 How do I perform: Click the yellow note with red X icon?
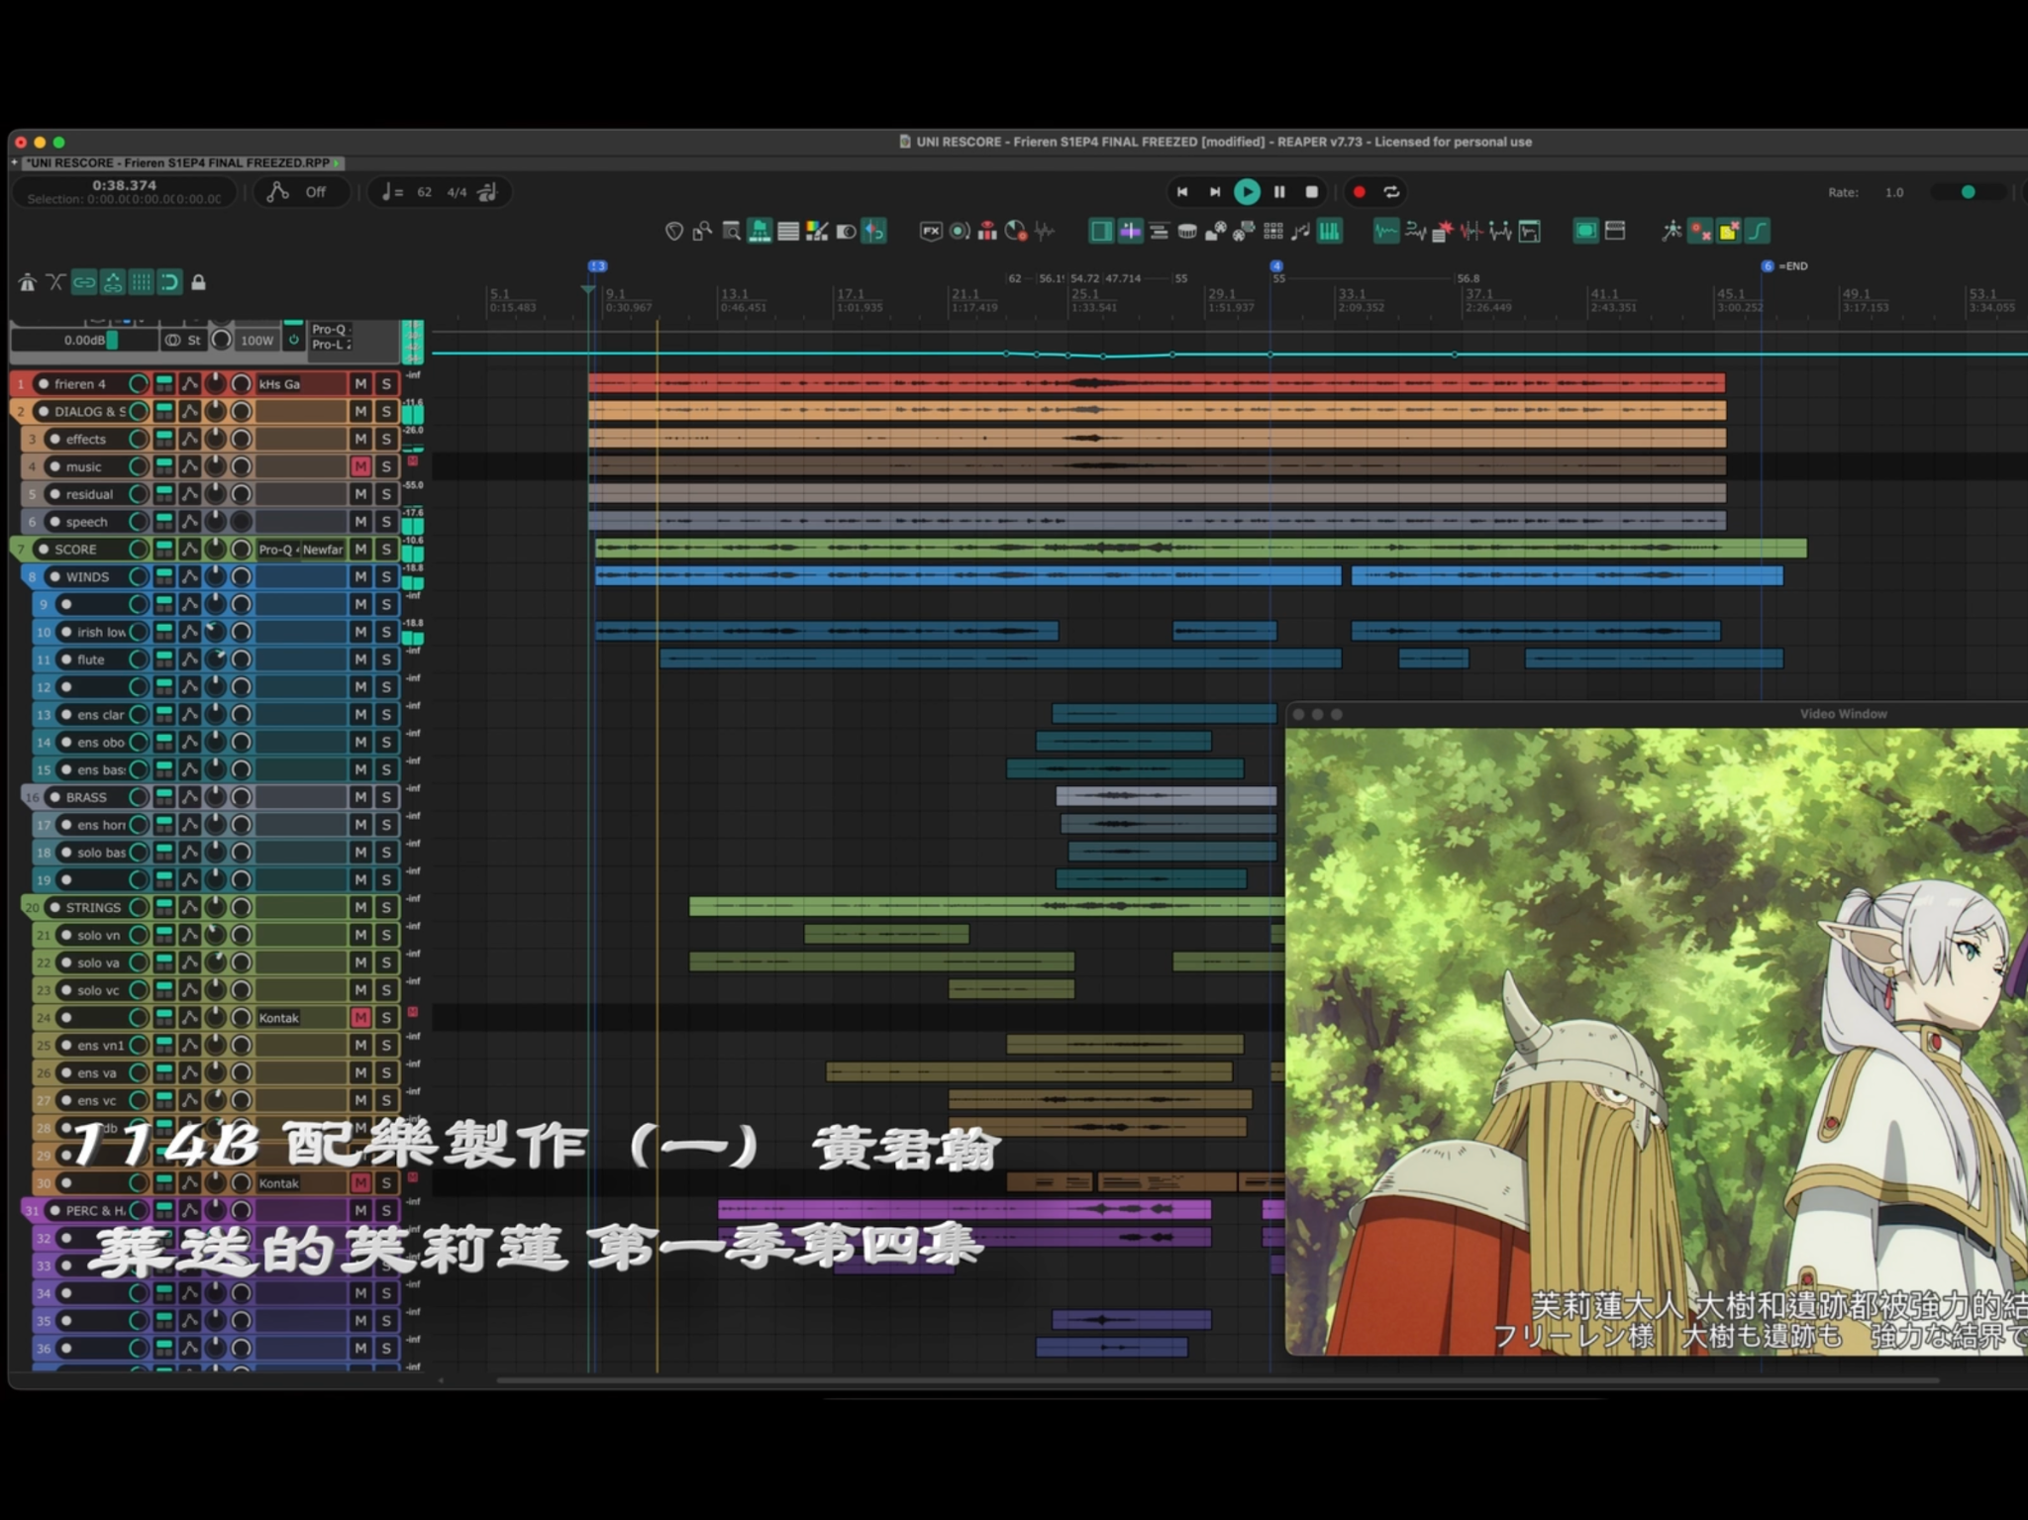1728,232
